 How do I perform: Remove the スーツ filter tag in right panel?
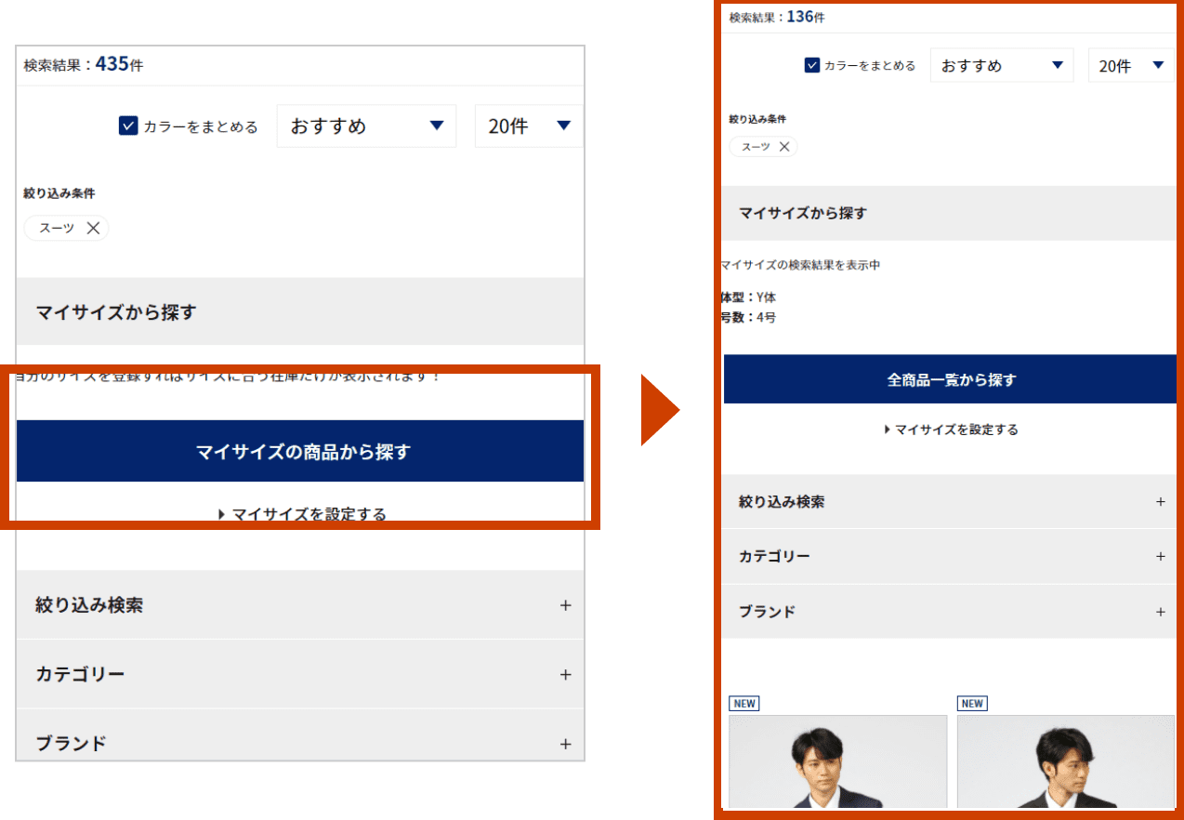pos(784,147)
